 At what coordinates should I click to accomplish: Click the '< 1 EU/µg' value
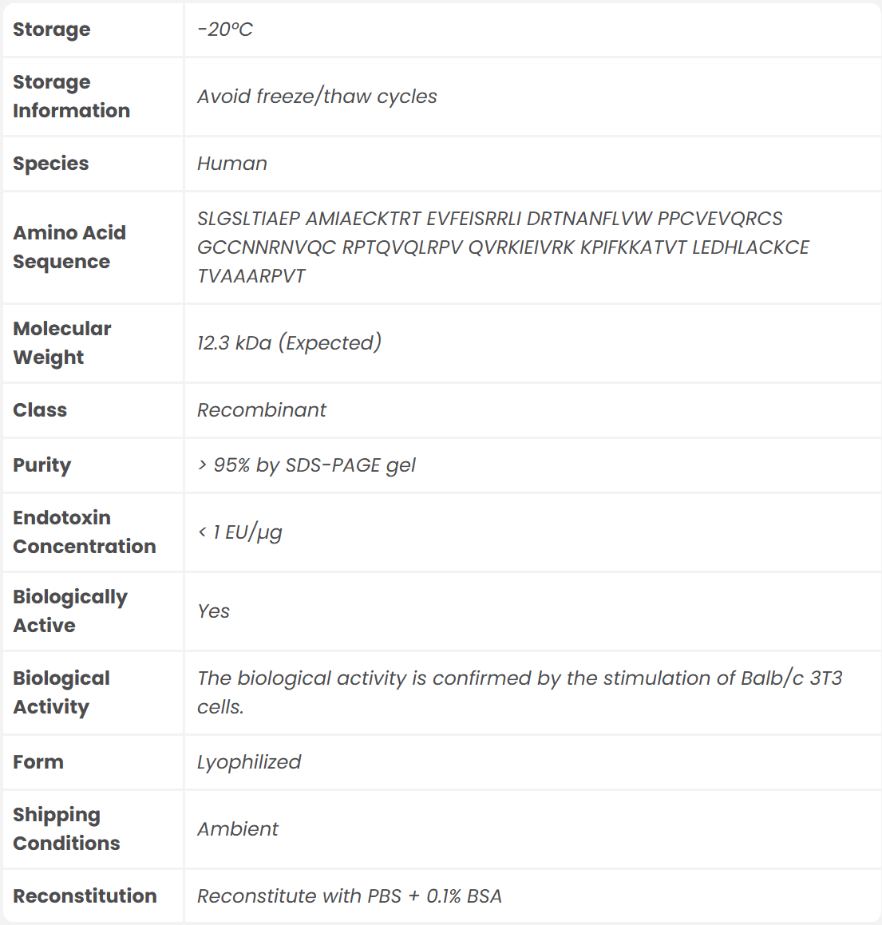[x=240, y=532]
